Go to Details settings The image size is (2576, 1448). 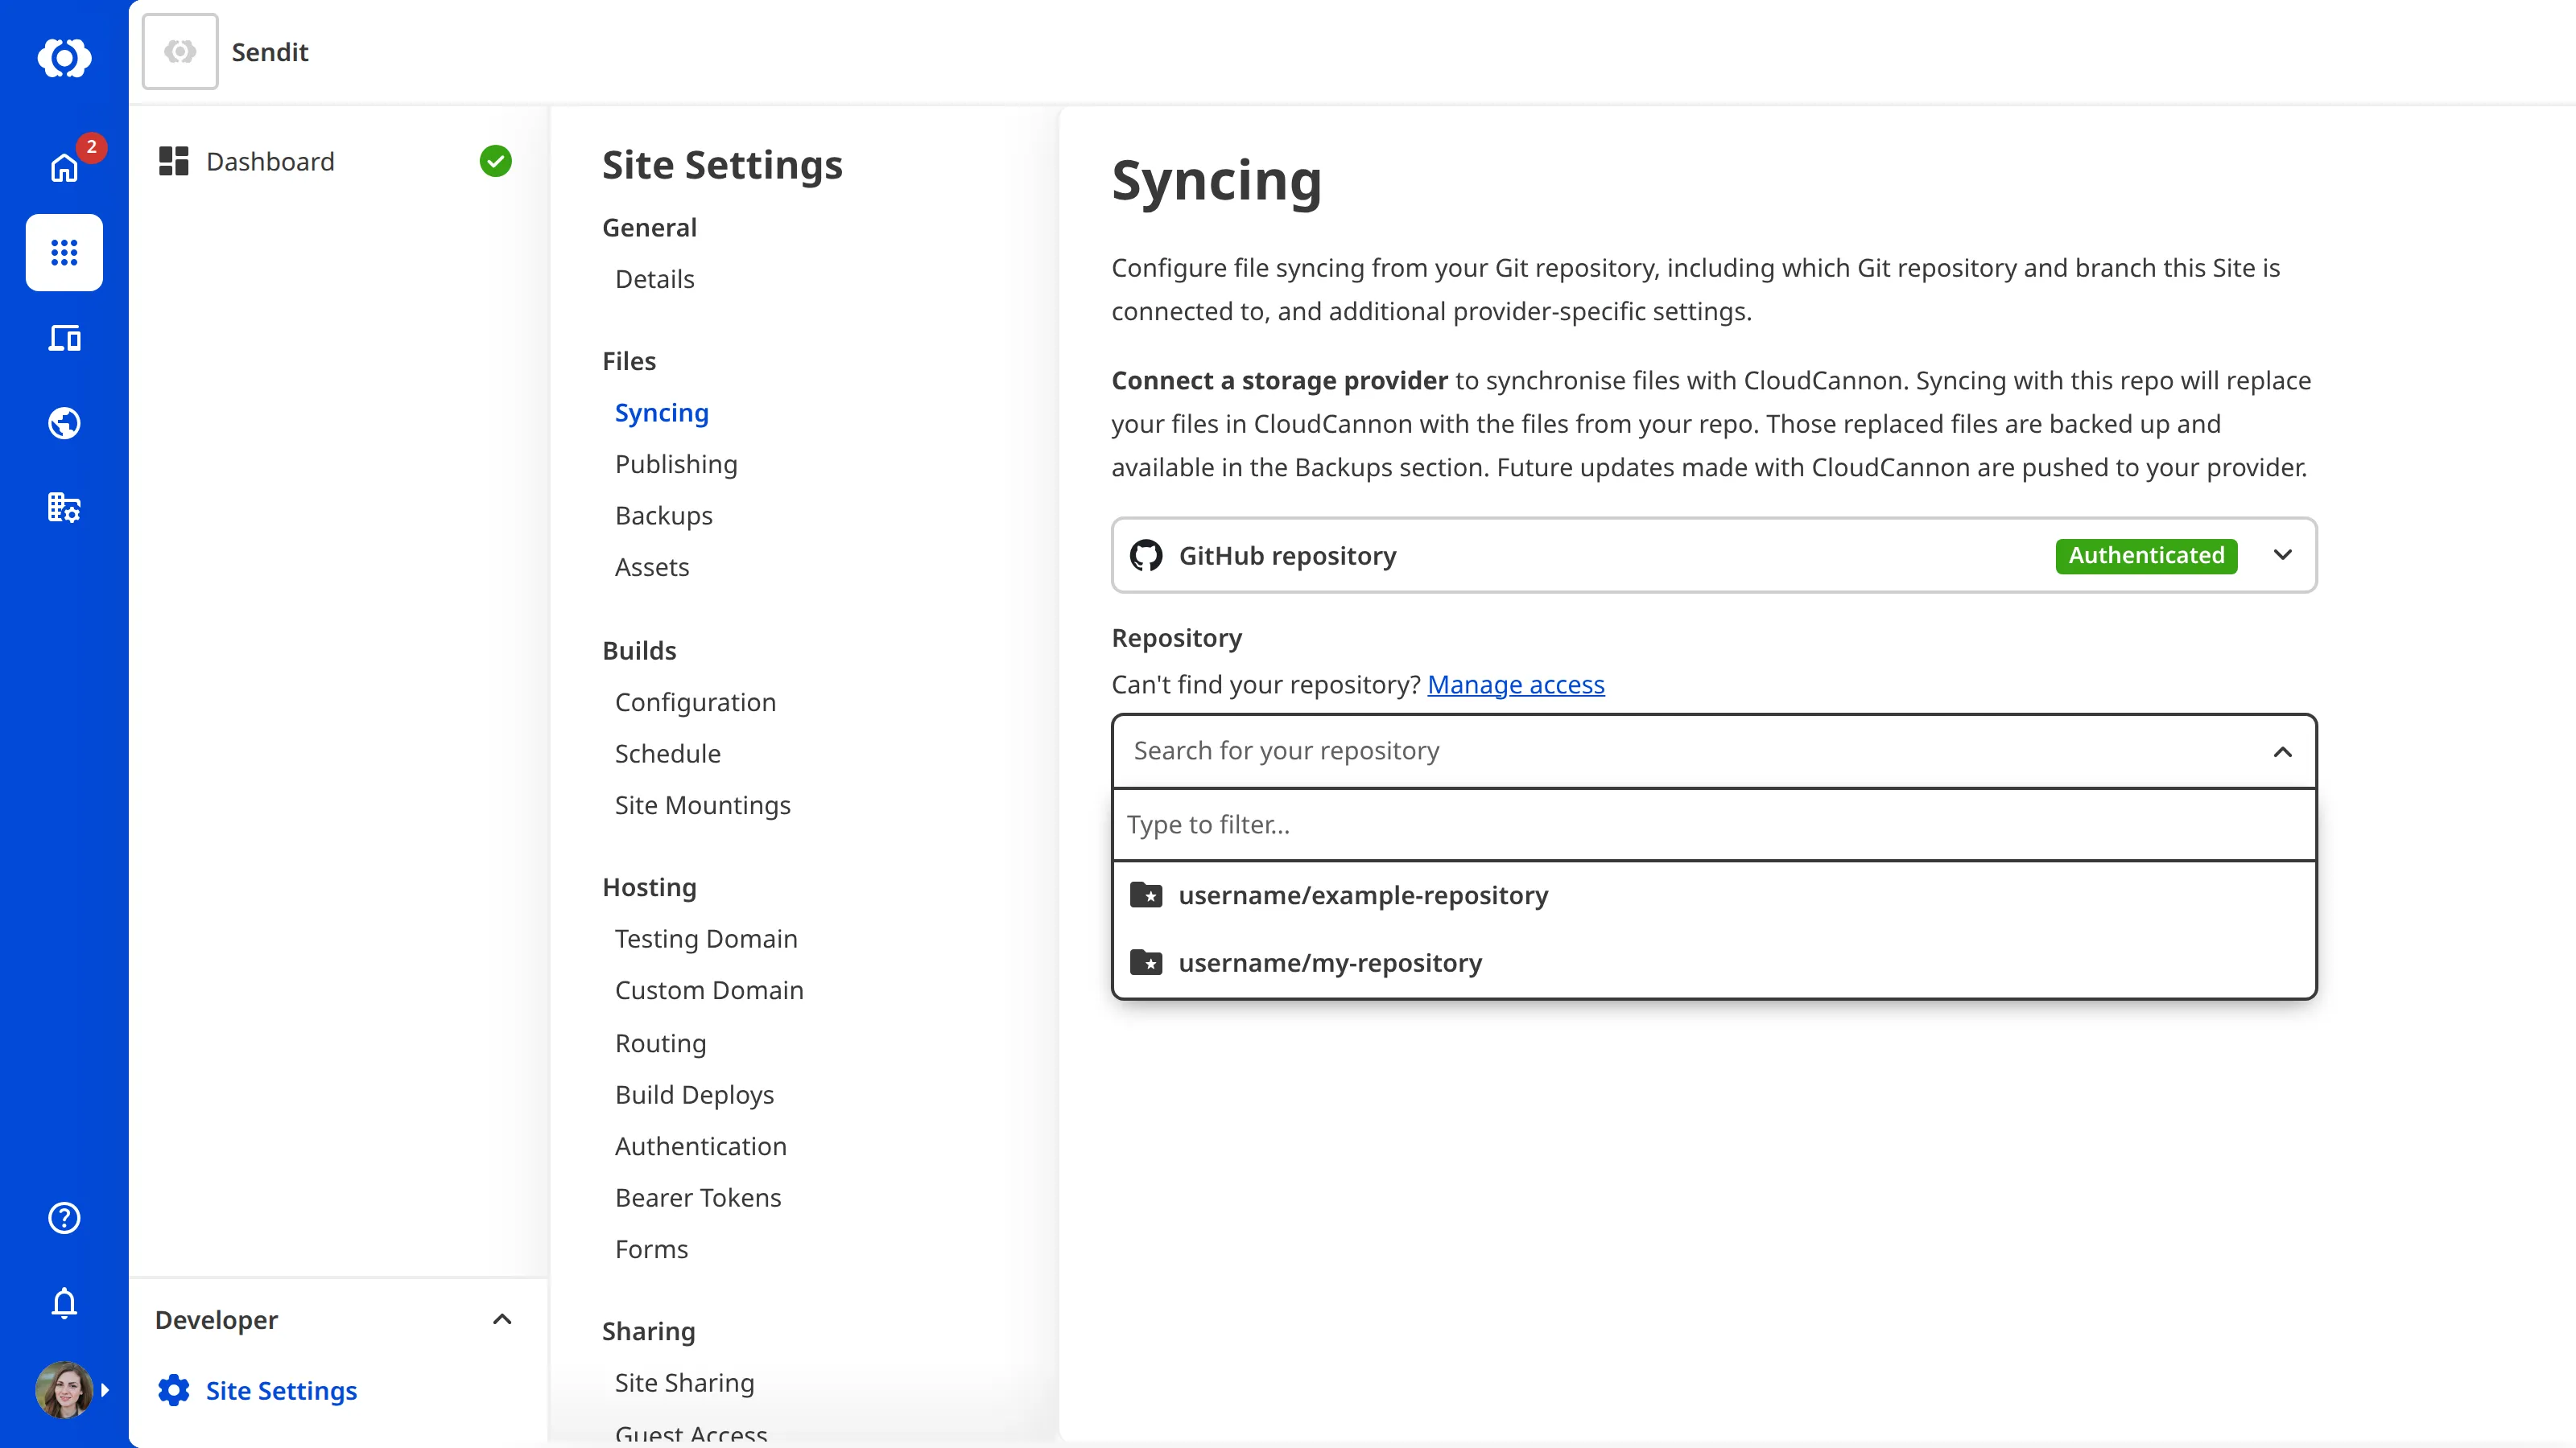(x=654, y=279)
